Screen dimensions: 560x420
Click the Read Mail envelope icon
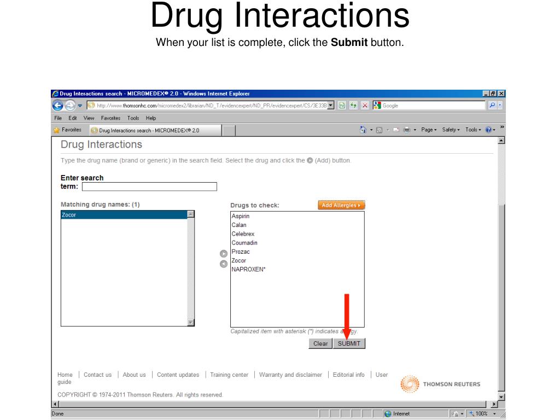tap(396, 130)
